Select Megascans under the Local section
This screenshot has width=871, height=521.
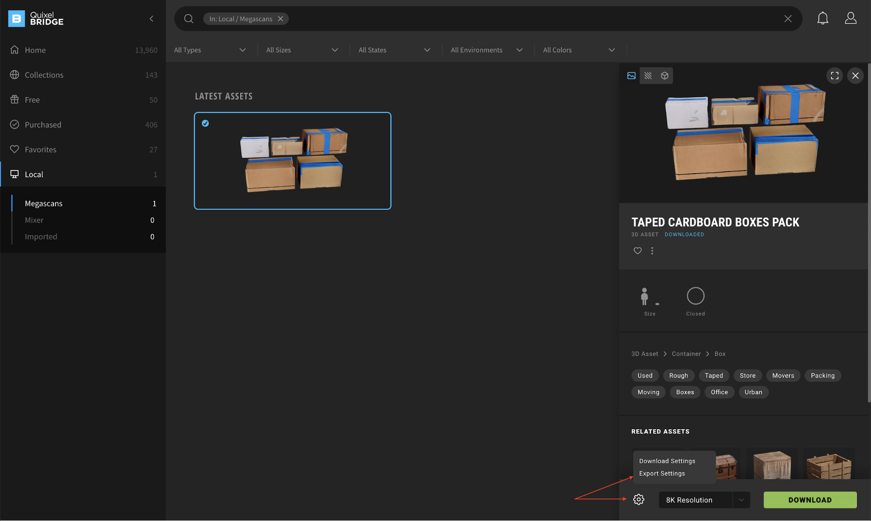coord(44,203)
